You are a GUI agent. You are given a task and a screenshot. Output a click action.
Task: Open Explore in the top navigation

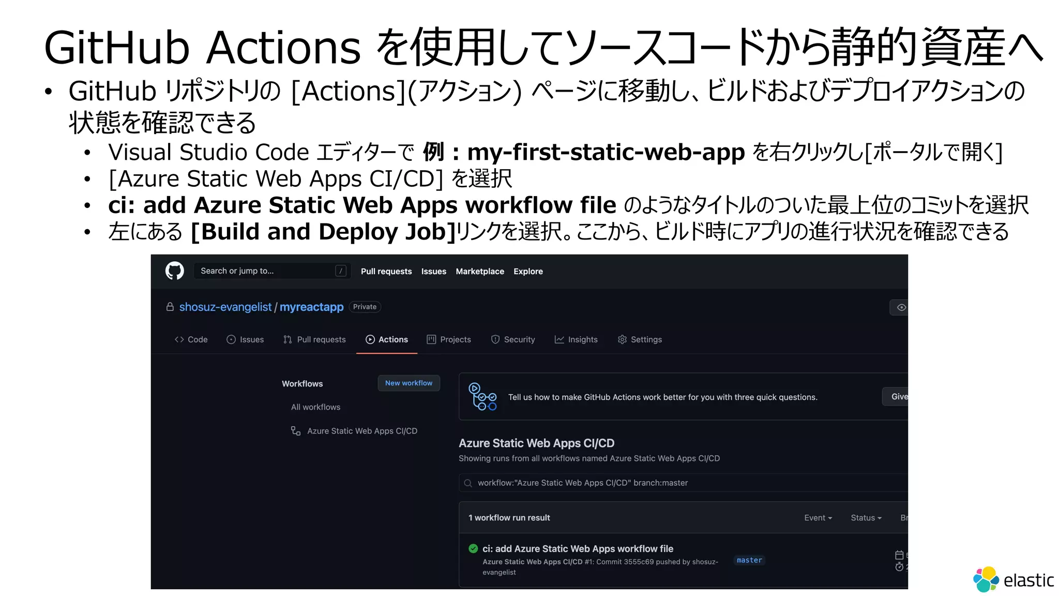[528, 271]
